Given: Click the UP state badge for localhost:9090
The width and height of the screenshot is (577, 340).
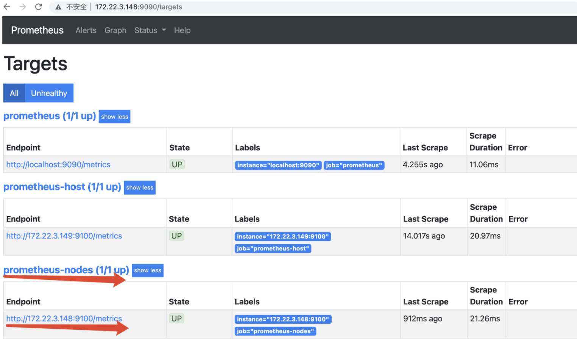Looking at the screenshot, I should [x=177, y=165].
